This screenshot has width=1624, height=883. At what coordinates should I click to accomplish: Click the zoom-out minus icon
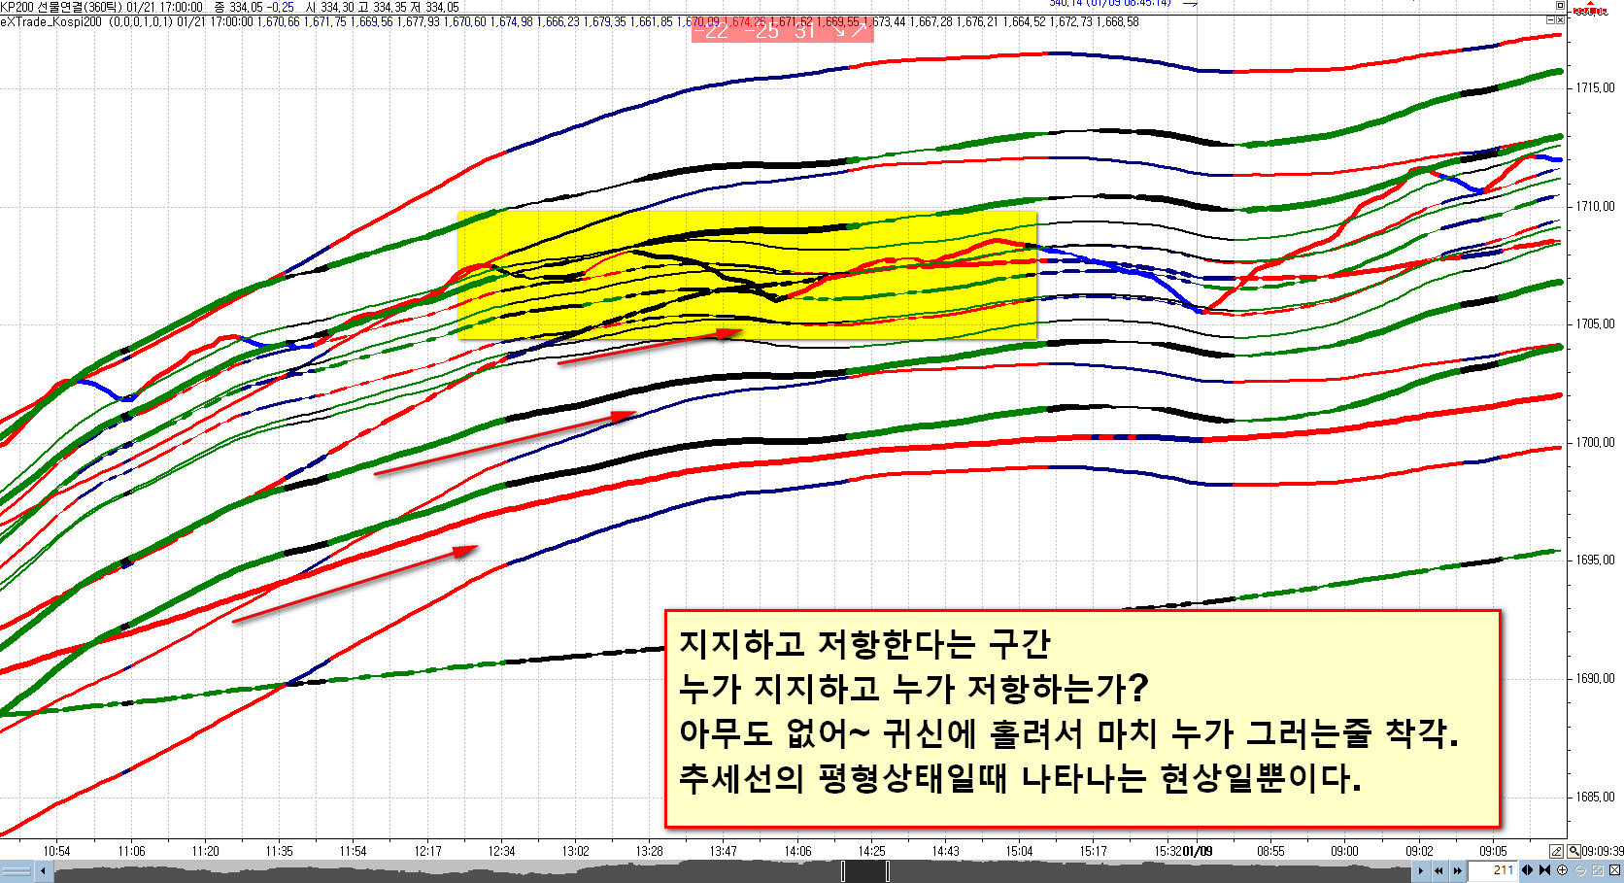pyautogui.click(x=1580, y=871)
